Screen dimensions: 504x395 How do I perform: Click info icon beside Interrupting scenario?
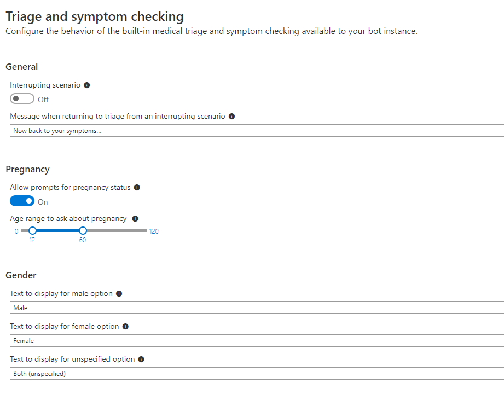coord(87,85)
